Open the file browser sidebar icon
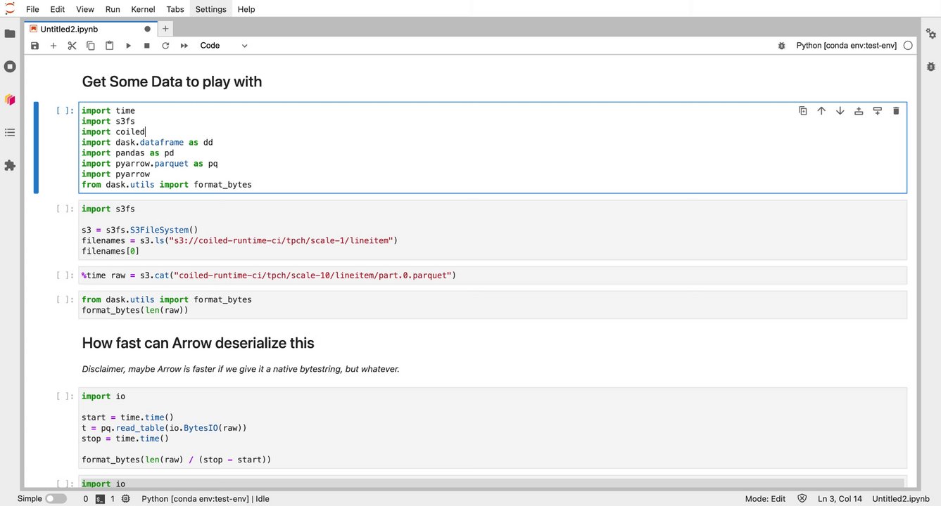Viewport: 941px width, 506px height. click(x=10, y=34)
